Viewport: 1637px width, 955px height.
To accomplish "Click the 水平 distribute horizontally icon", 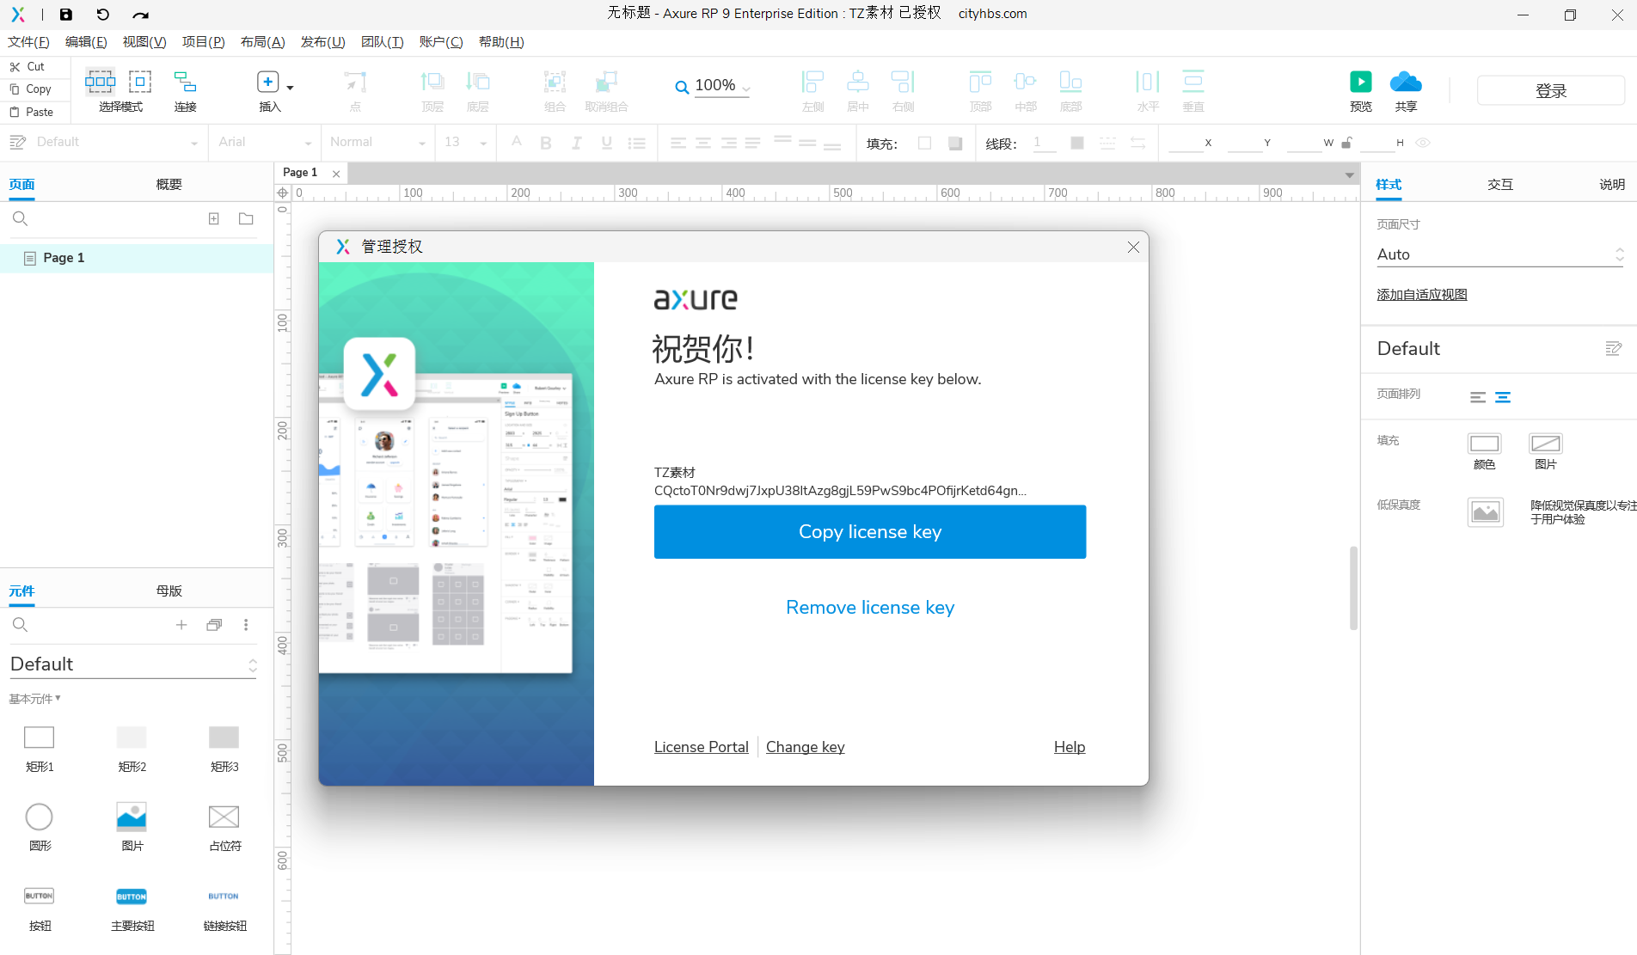I will 1148,82.
